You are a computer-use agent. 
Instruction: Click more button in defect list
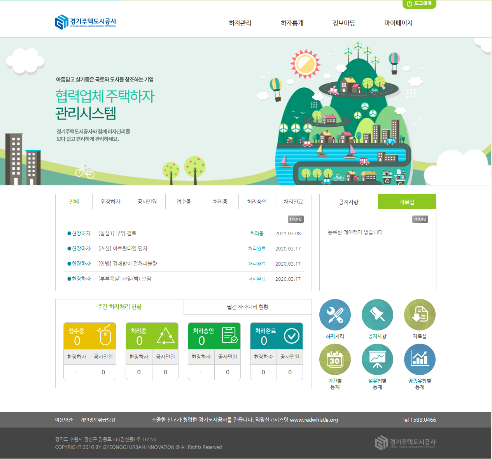click(x=296, y=219)
